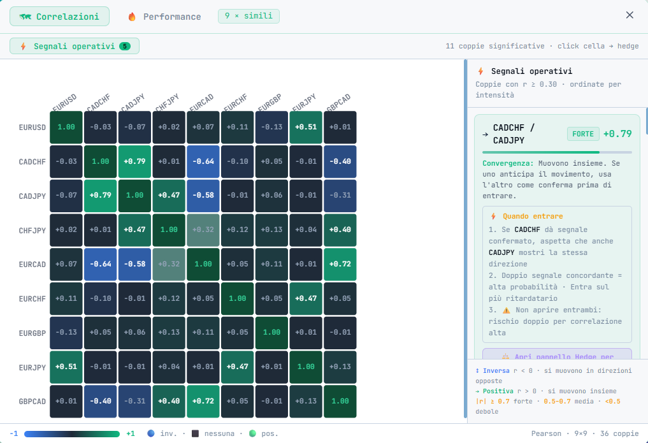Select the CADCHF row, CADJPY column +0.79 cell
Screen dimensions: 648x443
point(134,161)
